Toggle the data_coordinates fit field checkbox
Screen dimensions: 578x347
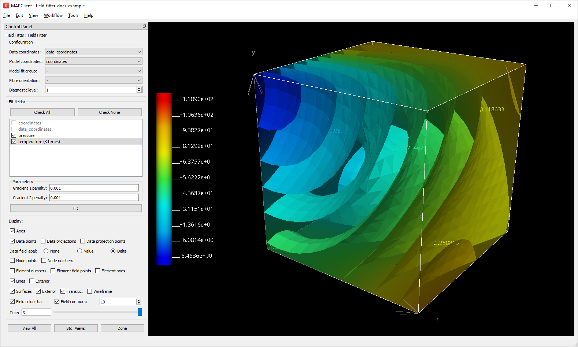click(14, 129)
